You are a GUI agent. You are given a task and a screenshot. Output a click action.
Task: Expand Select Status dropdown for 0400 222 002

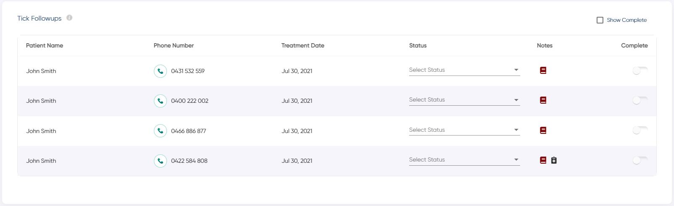[464, 100]
